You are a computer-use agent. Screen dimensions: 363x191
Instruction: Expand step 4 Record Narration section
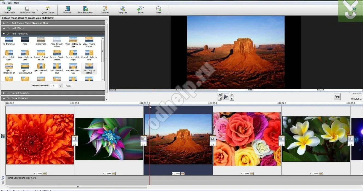[x=53, y=93]
